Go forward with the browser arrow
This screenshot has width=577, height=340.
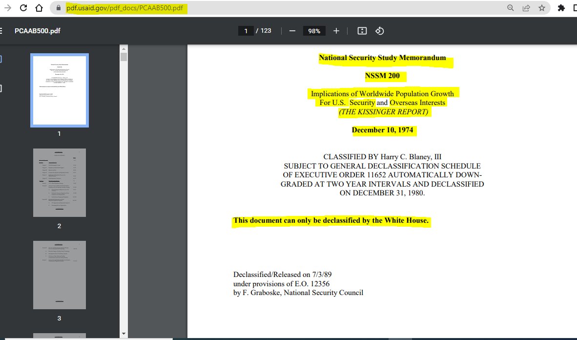click(7, 8)
